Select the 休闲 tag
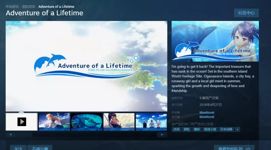 (176, 129)
